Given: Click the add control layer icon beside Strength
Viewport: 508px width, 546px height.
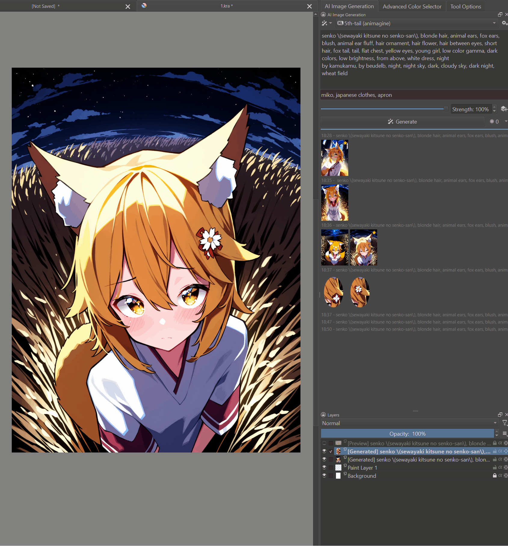Looking at the screenshot, I should tap(504, 109).
